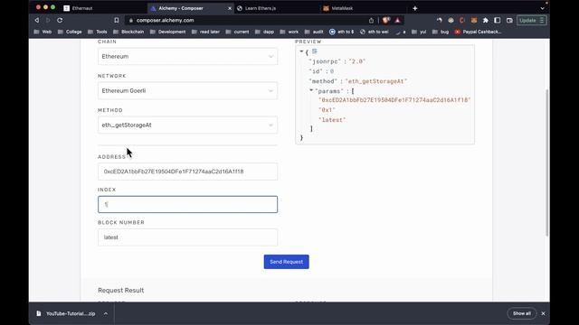Open tab search chevron at top right

point(542,8)
